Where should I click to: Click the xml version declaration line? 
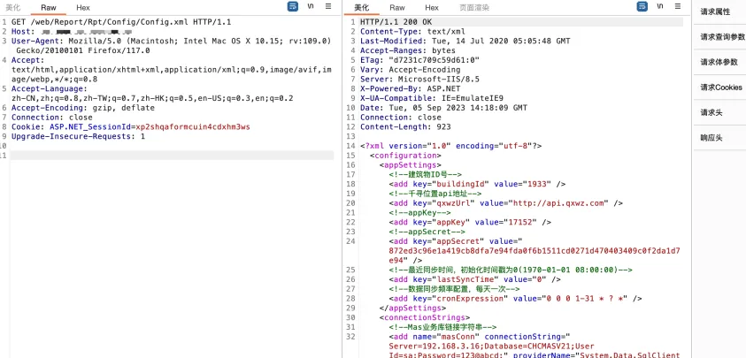coord(450,146)
